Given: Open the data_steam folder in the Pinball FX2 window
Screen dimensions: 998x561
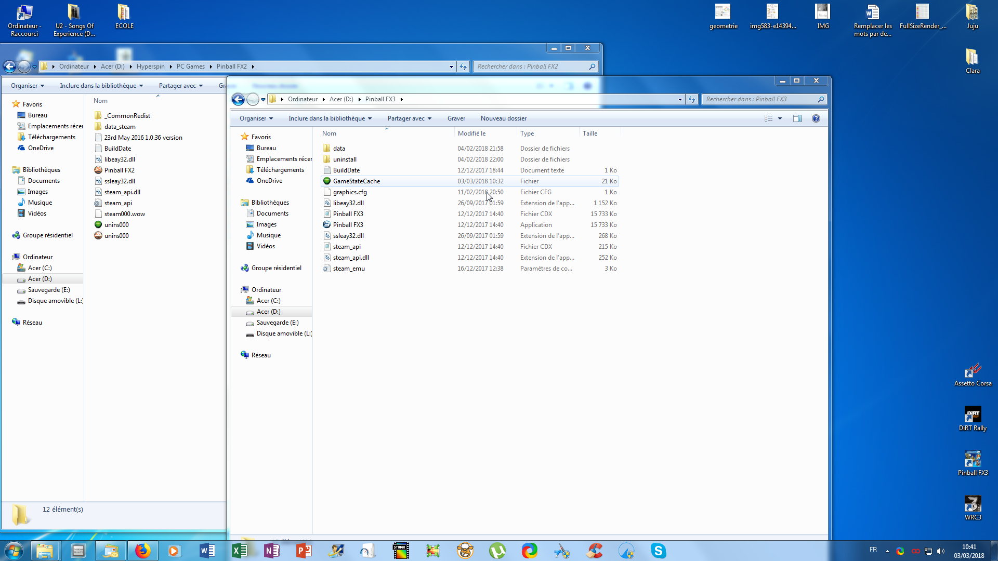Looking at the screenshot, I should click(x=120, y=127).
